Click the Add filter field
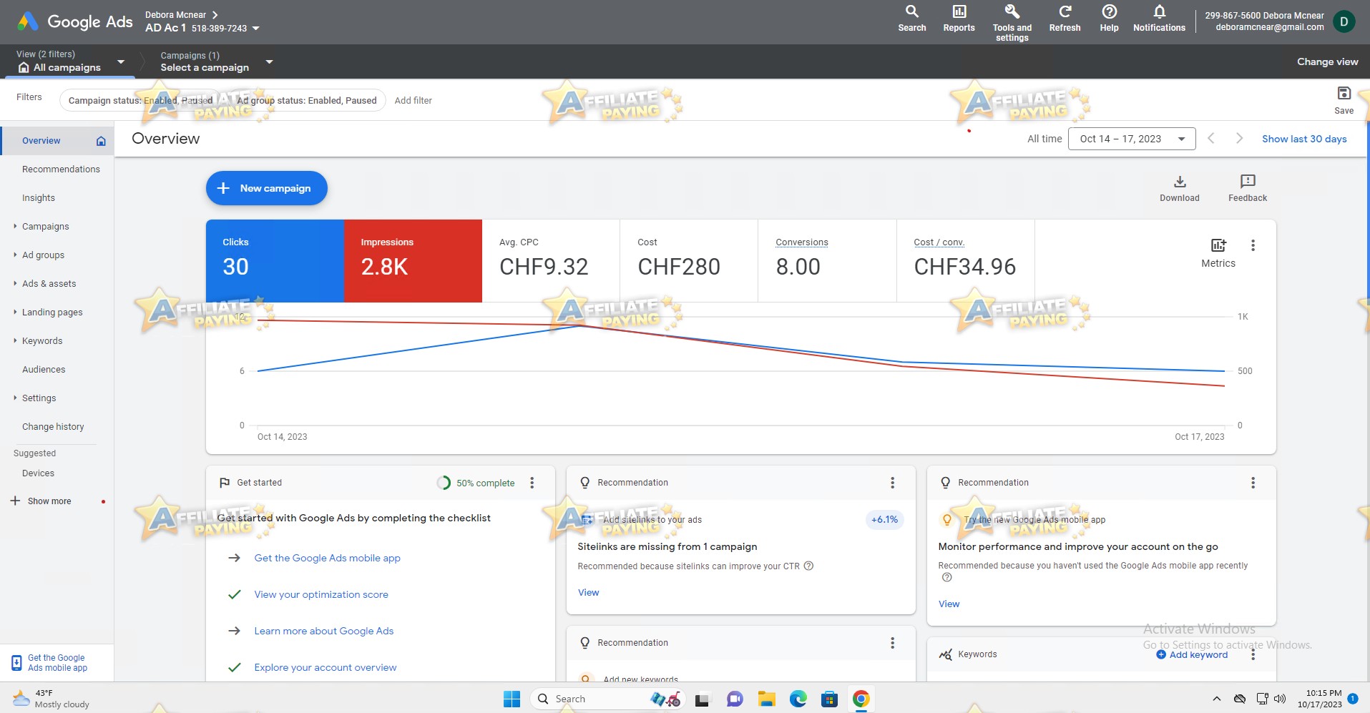Image resolution: width=1370 pixels, height=713 pixels. click(x=414, y=100)
